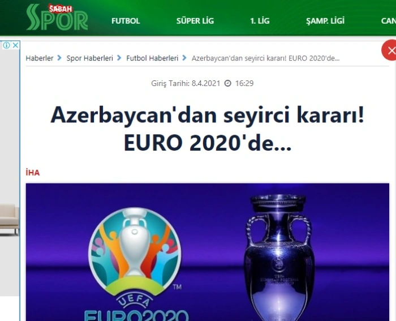Go to the 1. LİG section
396x321 pixels.
point(260,21)
